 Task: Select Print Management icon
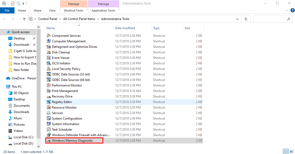48,91
